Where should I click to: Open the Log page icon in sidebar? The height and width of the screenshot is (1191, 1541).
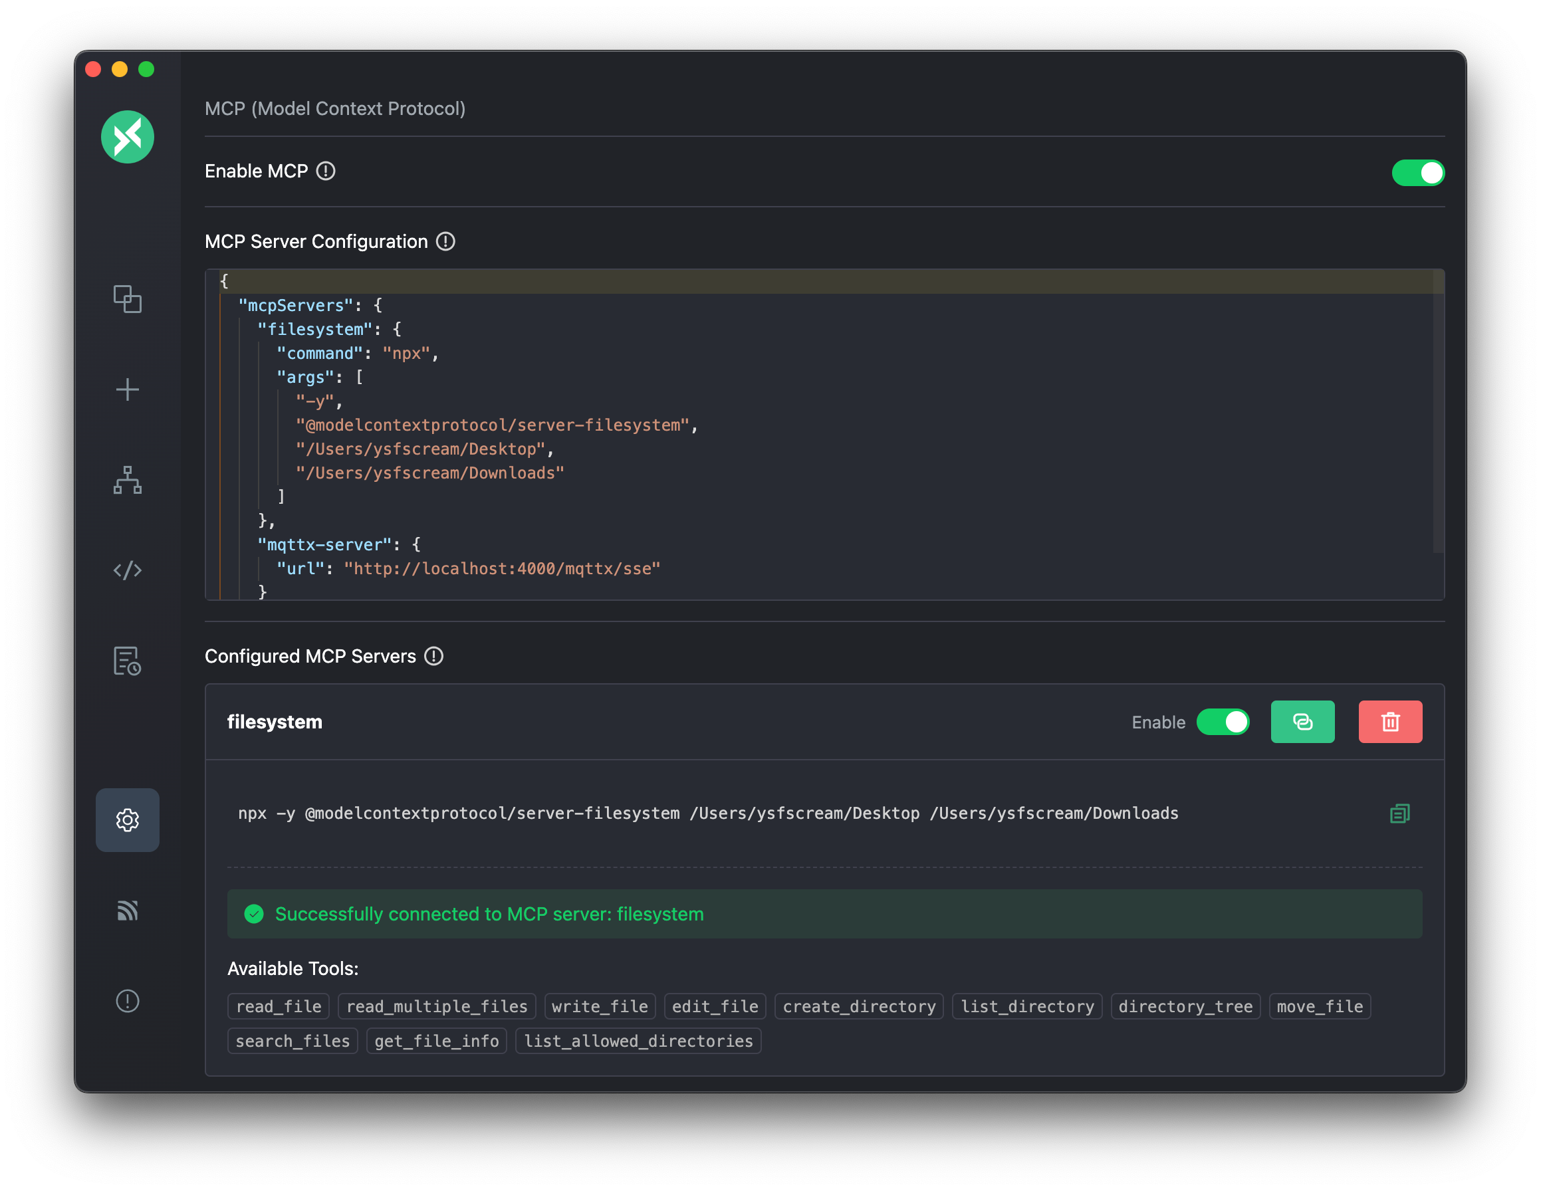[x=128, y=661]
